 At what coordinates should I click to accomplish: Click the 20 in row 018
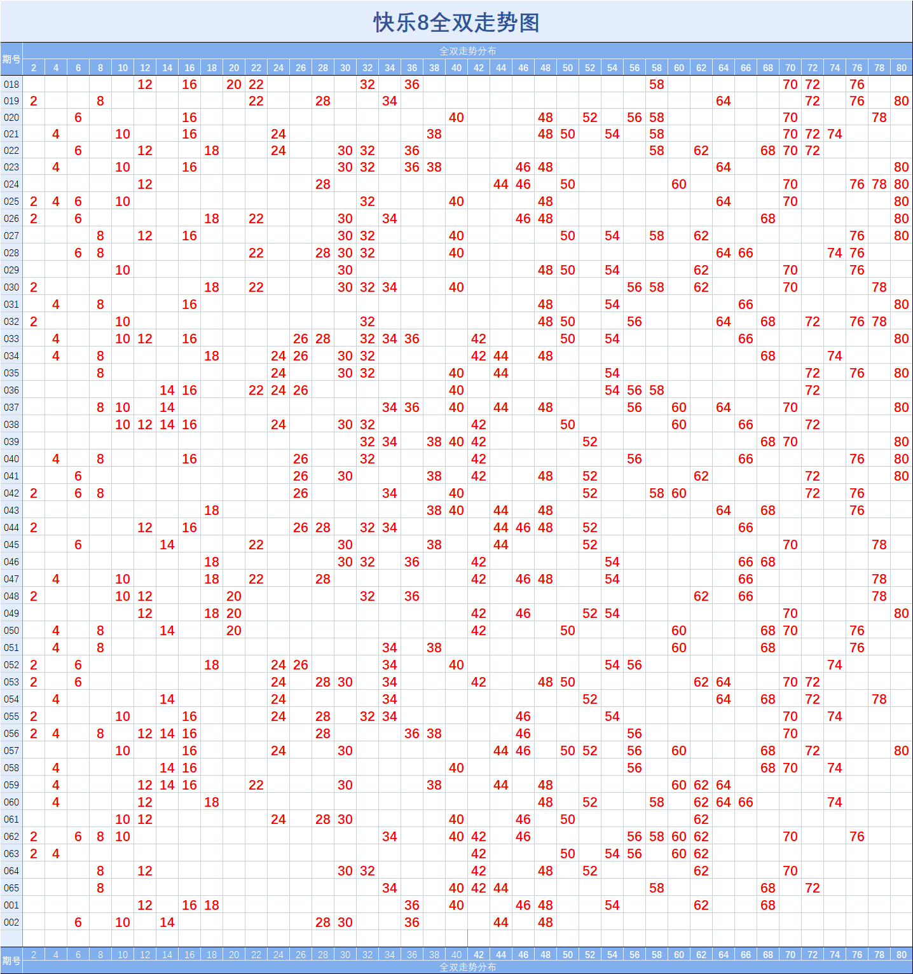point(234,84)
